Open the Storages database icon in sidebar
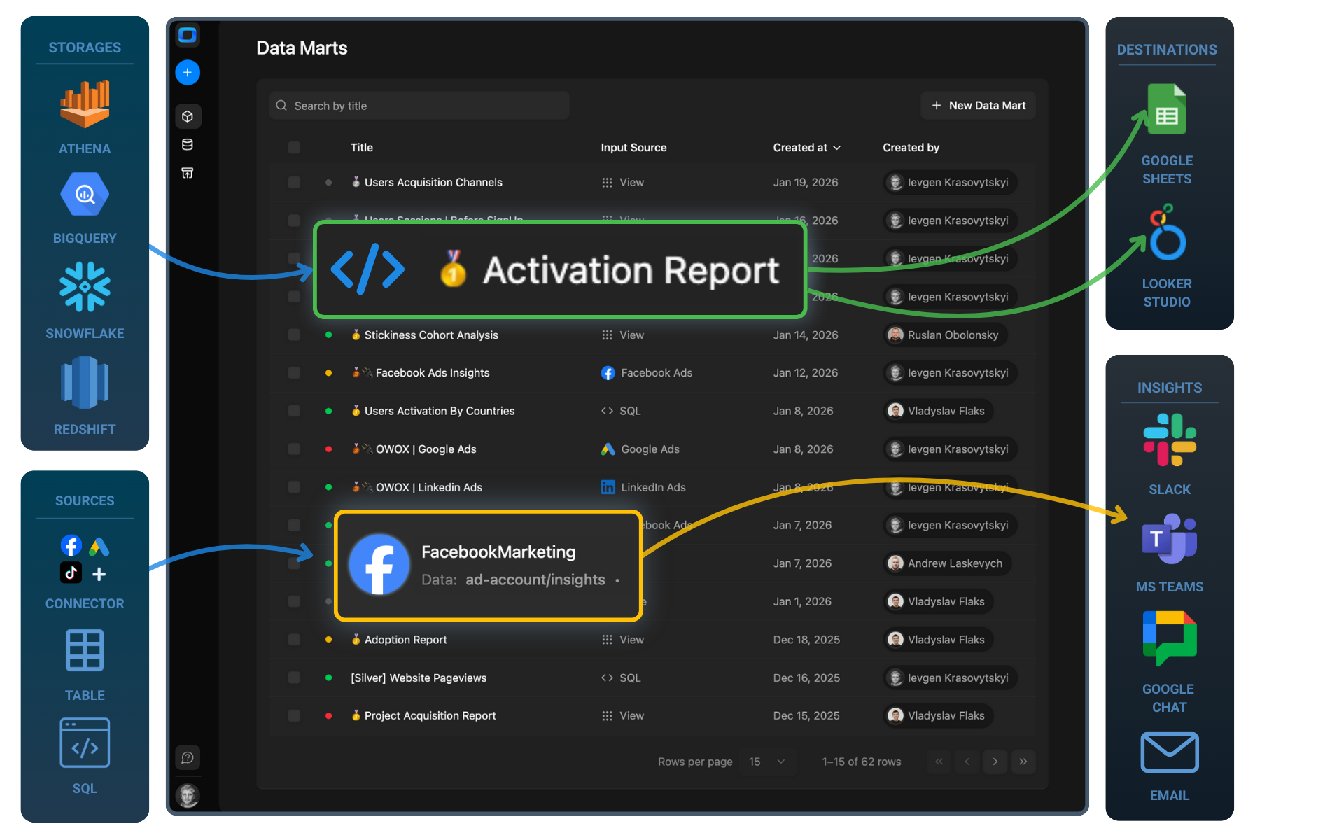 [x=188, y=144]
